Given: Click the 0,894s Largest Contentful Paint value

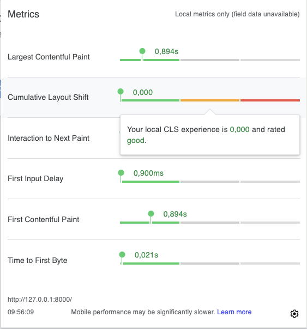Looking at the screenshot, I should pyautogui.click(x=166, y=51).
